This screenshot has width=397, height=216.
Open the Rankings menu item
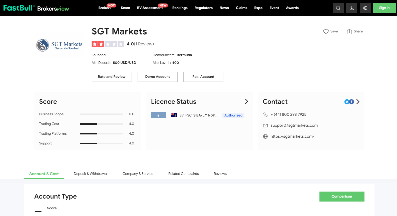coord(180,8)
